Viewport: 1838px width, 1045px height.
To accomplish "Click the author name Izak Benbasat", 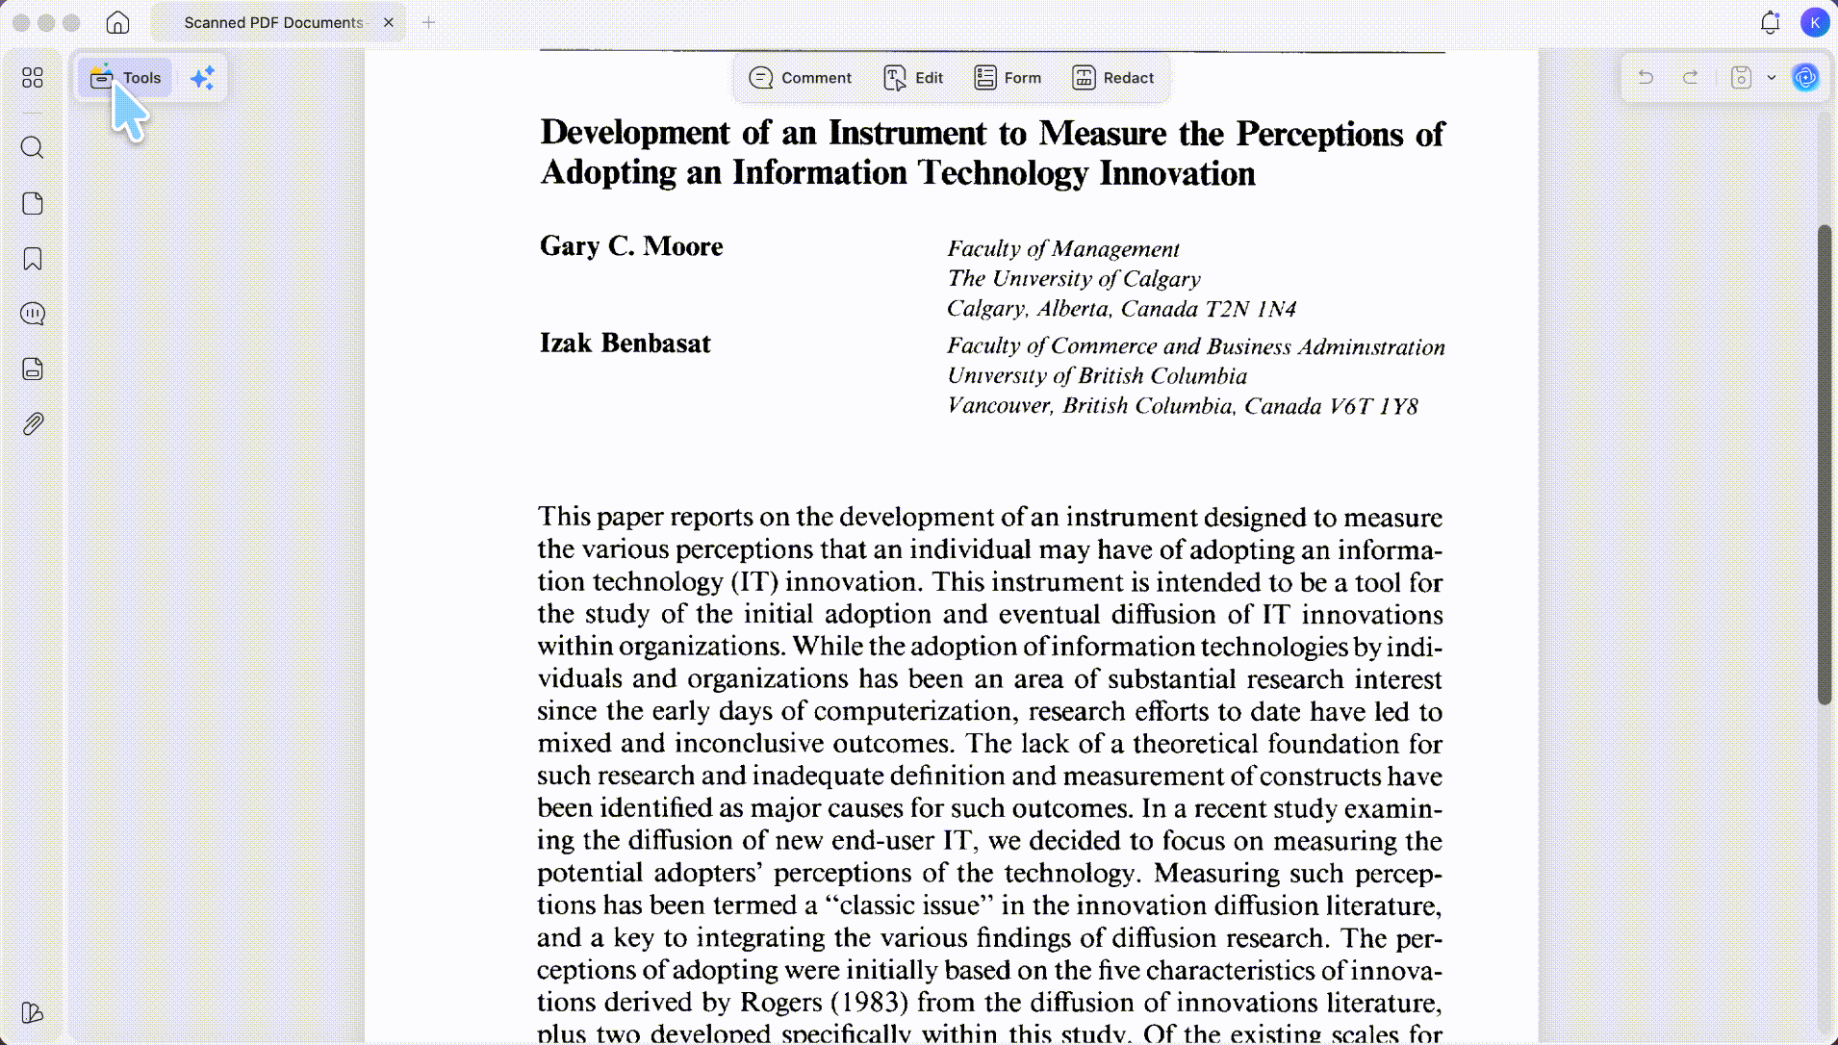I will point(625,344).
